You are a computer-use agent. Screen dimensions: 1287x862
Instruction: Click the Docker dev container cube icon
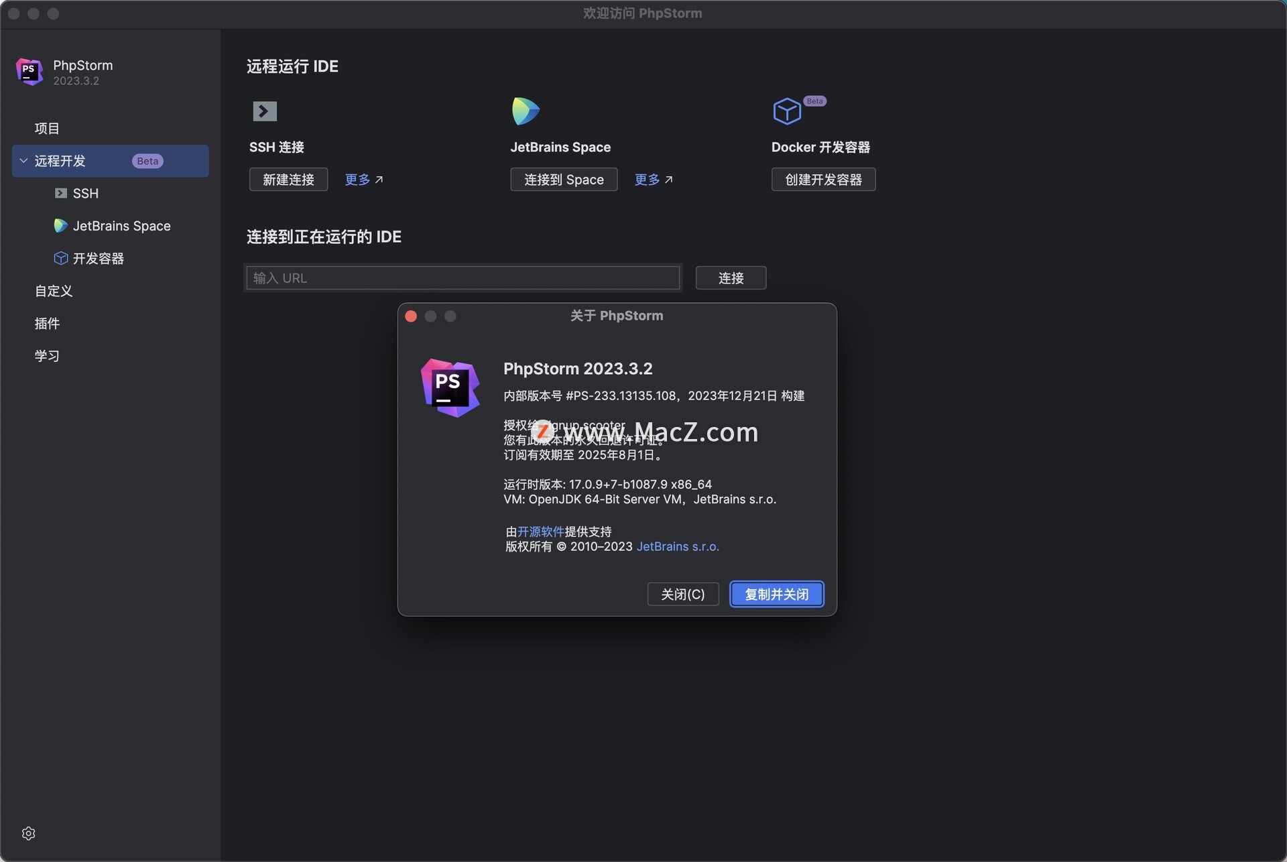click(x=787, y=111)
